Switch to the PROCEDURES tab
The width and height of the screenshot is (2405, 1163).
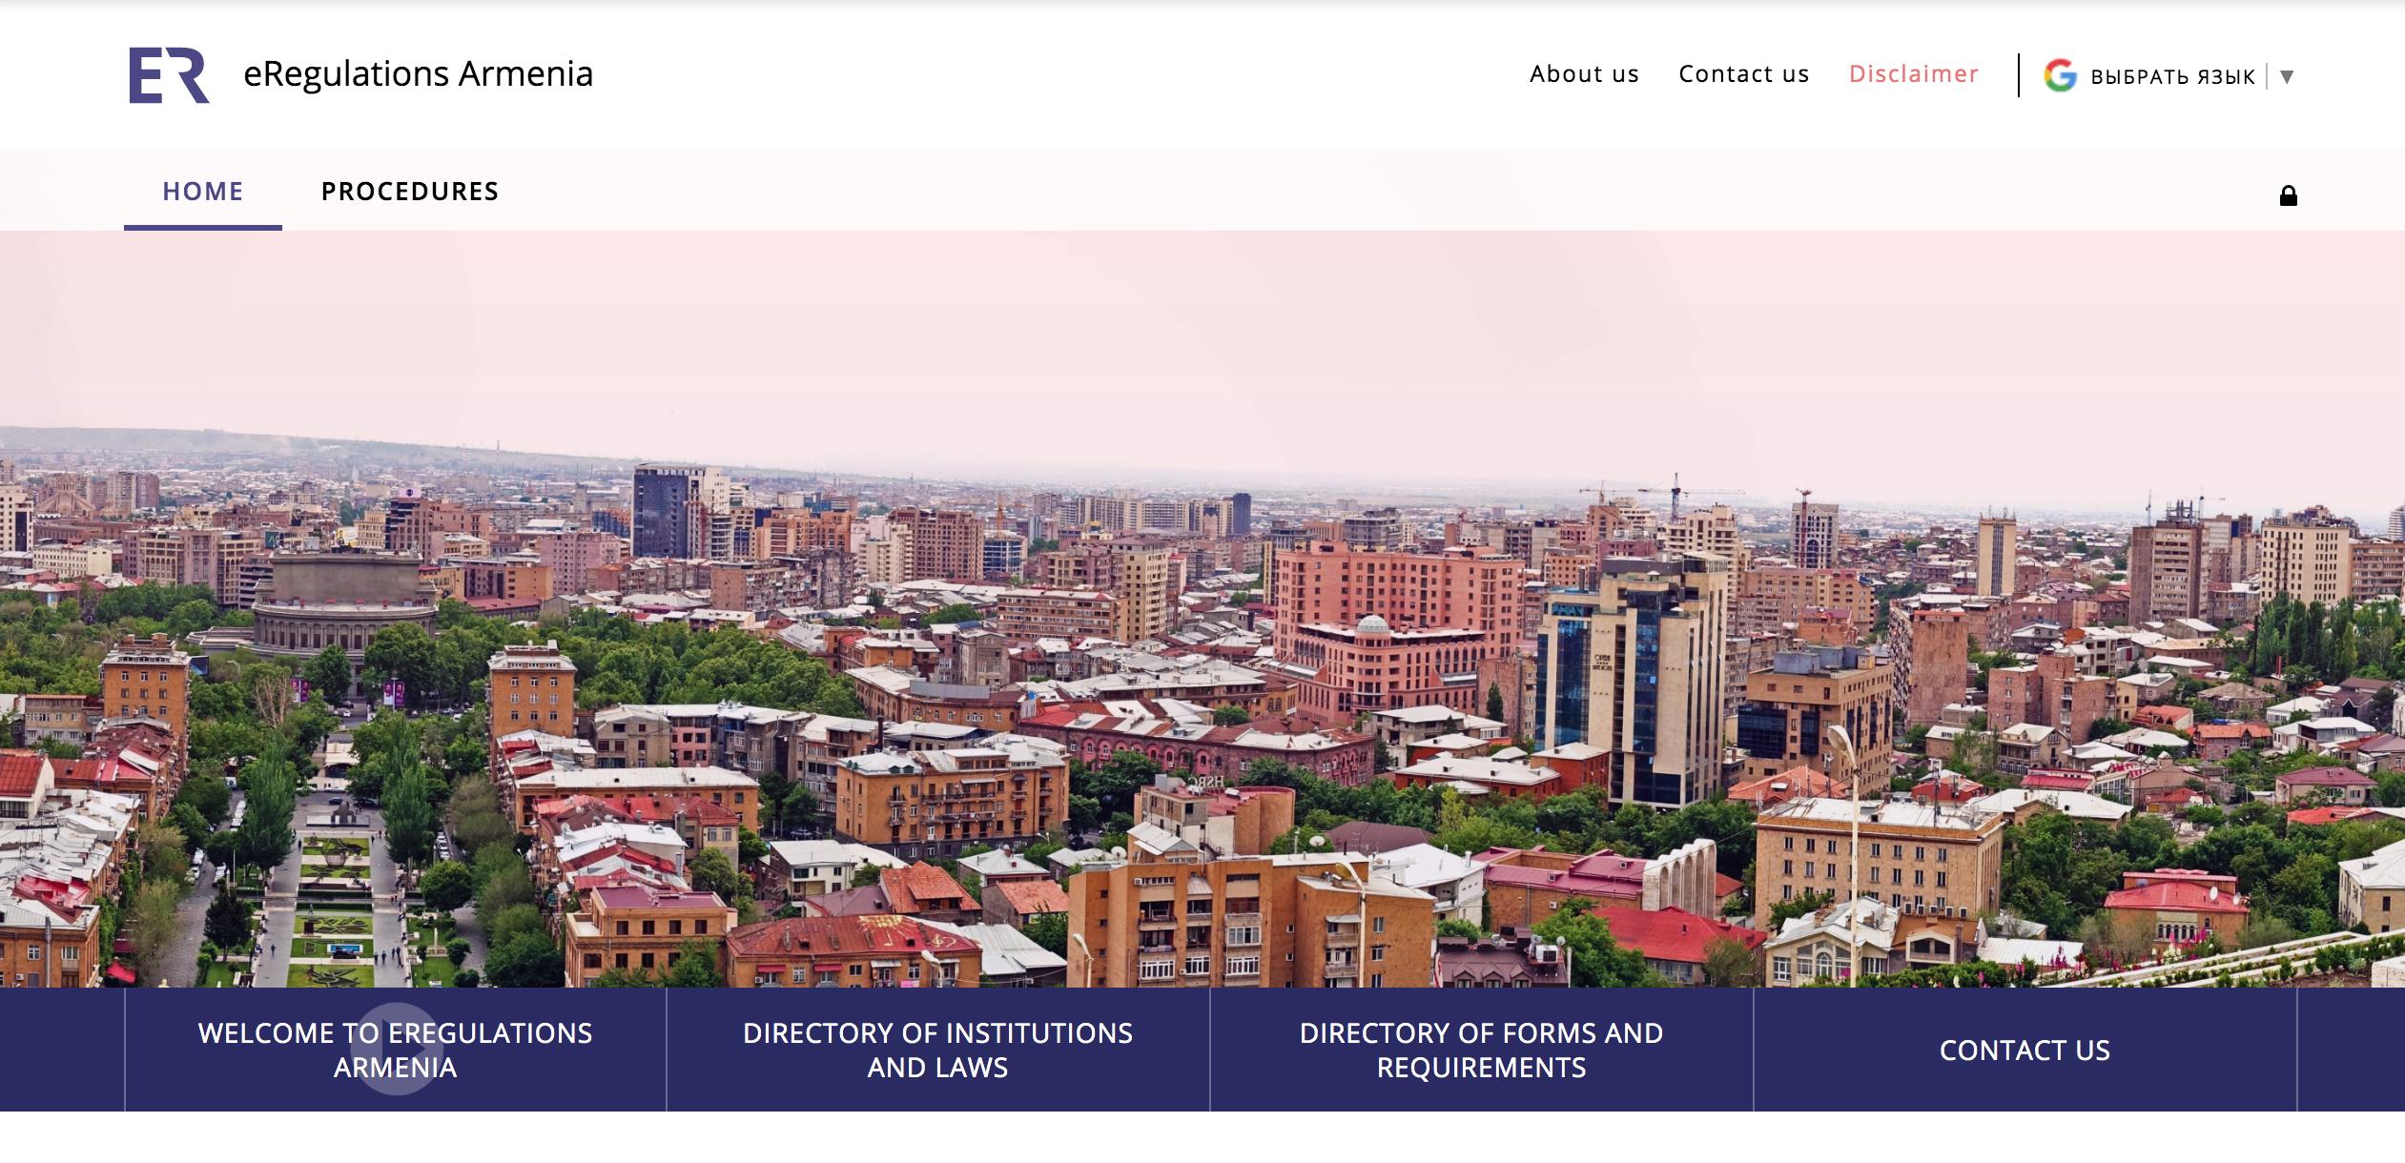pos(410,191)
